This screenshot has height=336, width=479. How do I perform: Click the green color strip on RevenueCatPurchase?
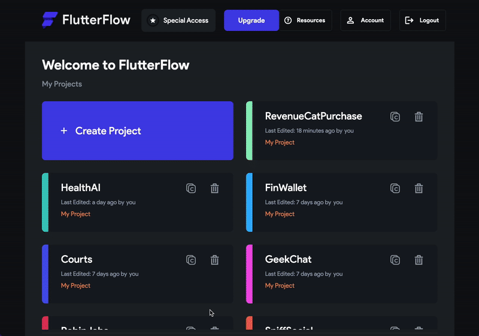coord(249,131)
